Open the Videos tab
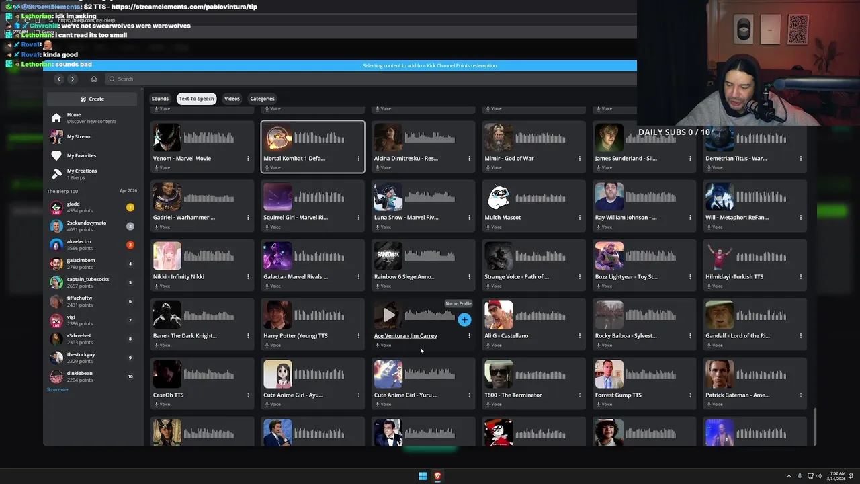Image resolution: width=860 pixels, height=484 pixels. (232, 99)
